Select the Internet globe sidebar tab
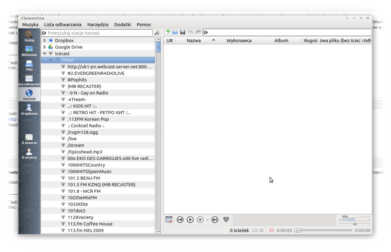391x252 pixels. click(29, 95)
